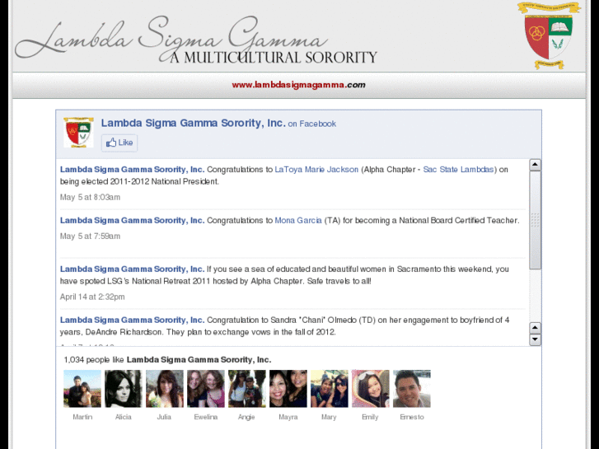Click the top scrollbar up arrow in feed
The height and width of the screenshot is (449, 599).
point(536,165)
